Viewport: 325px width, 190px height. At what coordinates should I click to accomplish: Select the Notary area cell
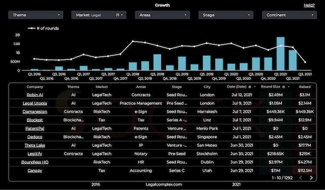point(141,154)
